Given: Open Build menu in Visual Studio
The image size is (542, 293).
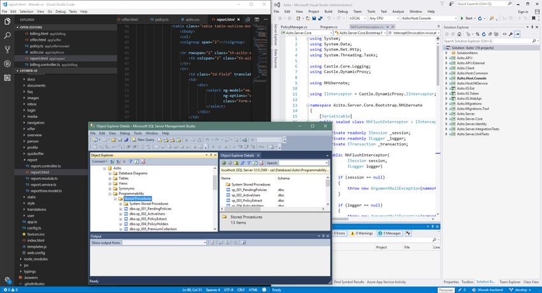Looking at the screenshot, I should pos(328,11).
